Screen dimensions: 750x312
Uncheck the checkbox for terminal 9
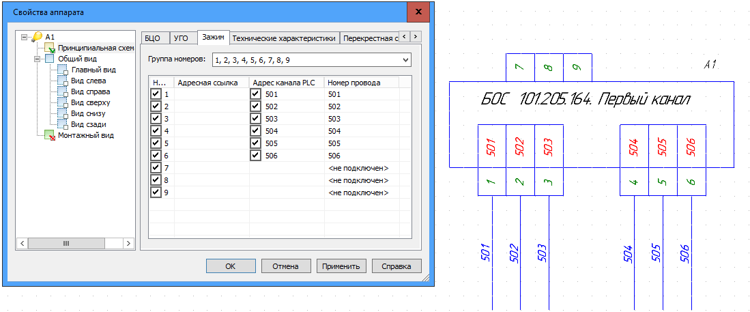pyautogui.click(x=156, y=193)
